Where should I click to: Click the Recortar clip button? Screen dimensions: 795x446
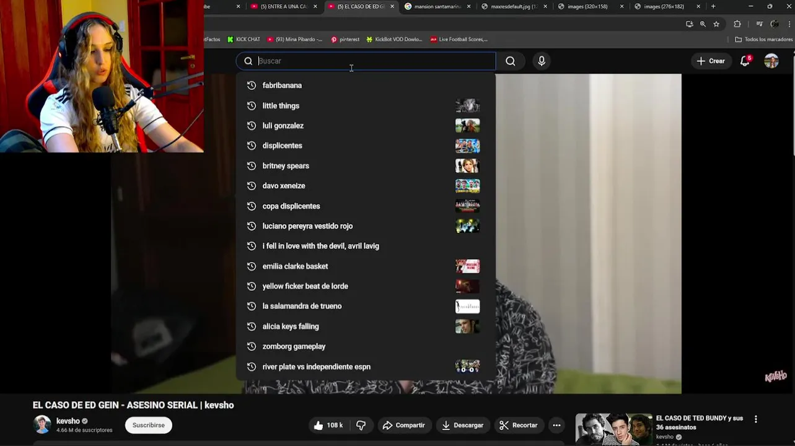[519, 425]
